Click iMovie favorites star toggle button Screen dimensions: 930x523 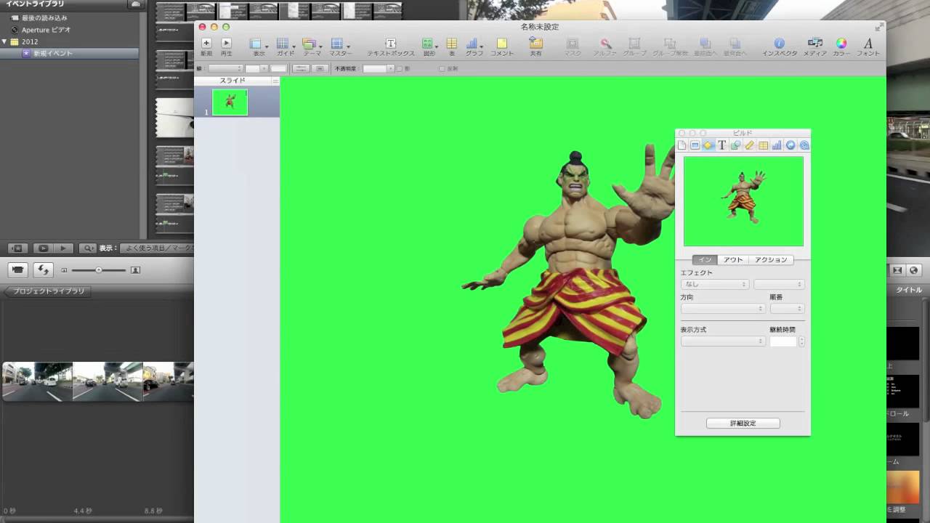click(18, 248)
